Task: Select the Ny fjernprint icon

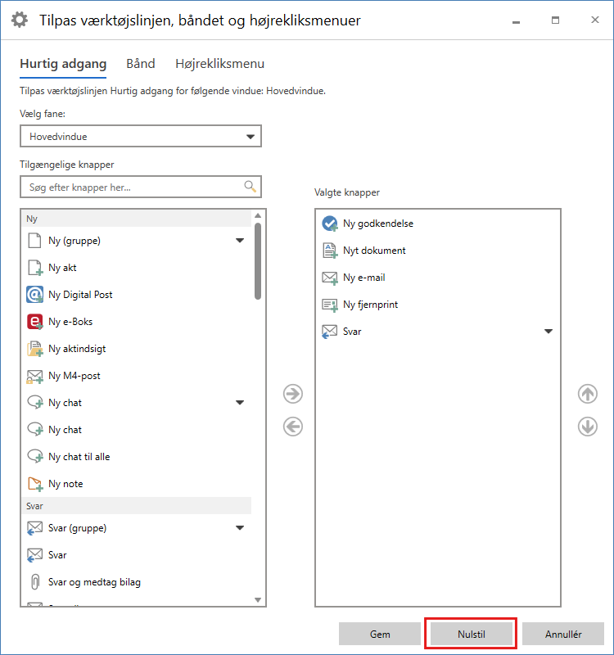Action: [330, 305]
